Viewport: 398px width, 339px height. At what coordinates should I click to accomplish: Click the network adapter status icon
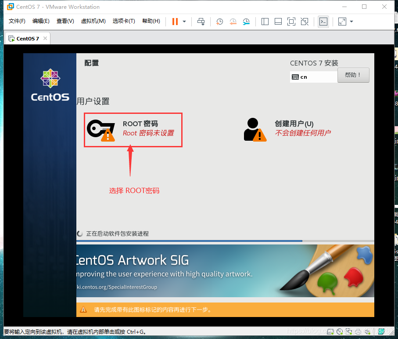349,332
